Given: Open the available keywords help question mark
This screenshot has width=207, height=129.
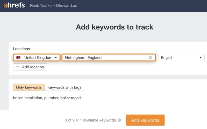Looking at the screenshot, I should [119, 120].
